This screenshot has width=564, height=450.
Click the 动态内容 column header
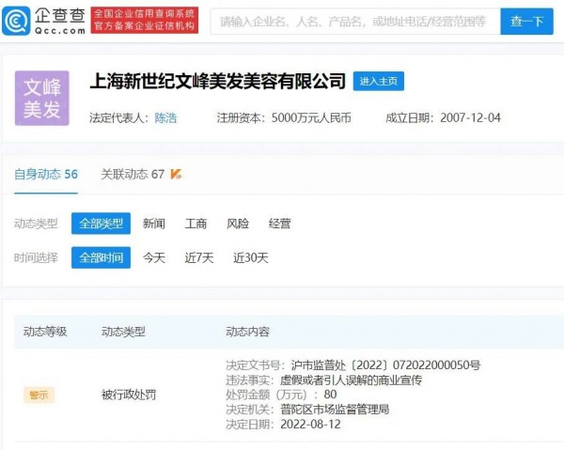pos(247,332)
